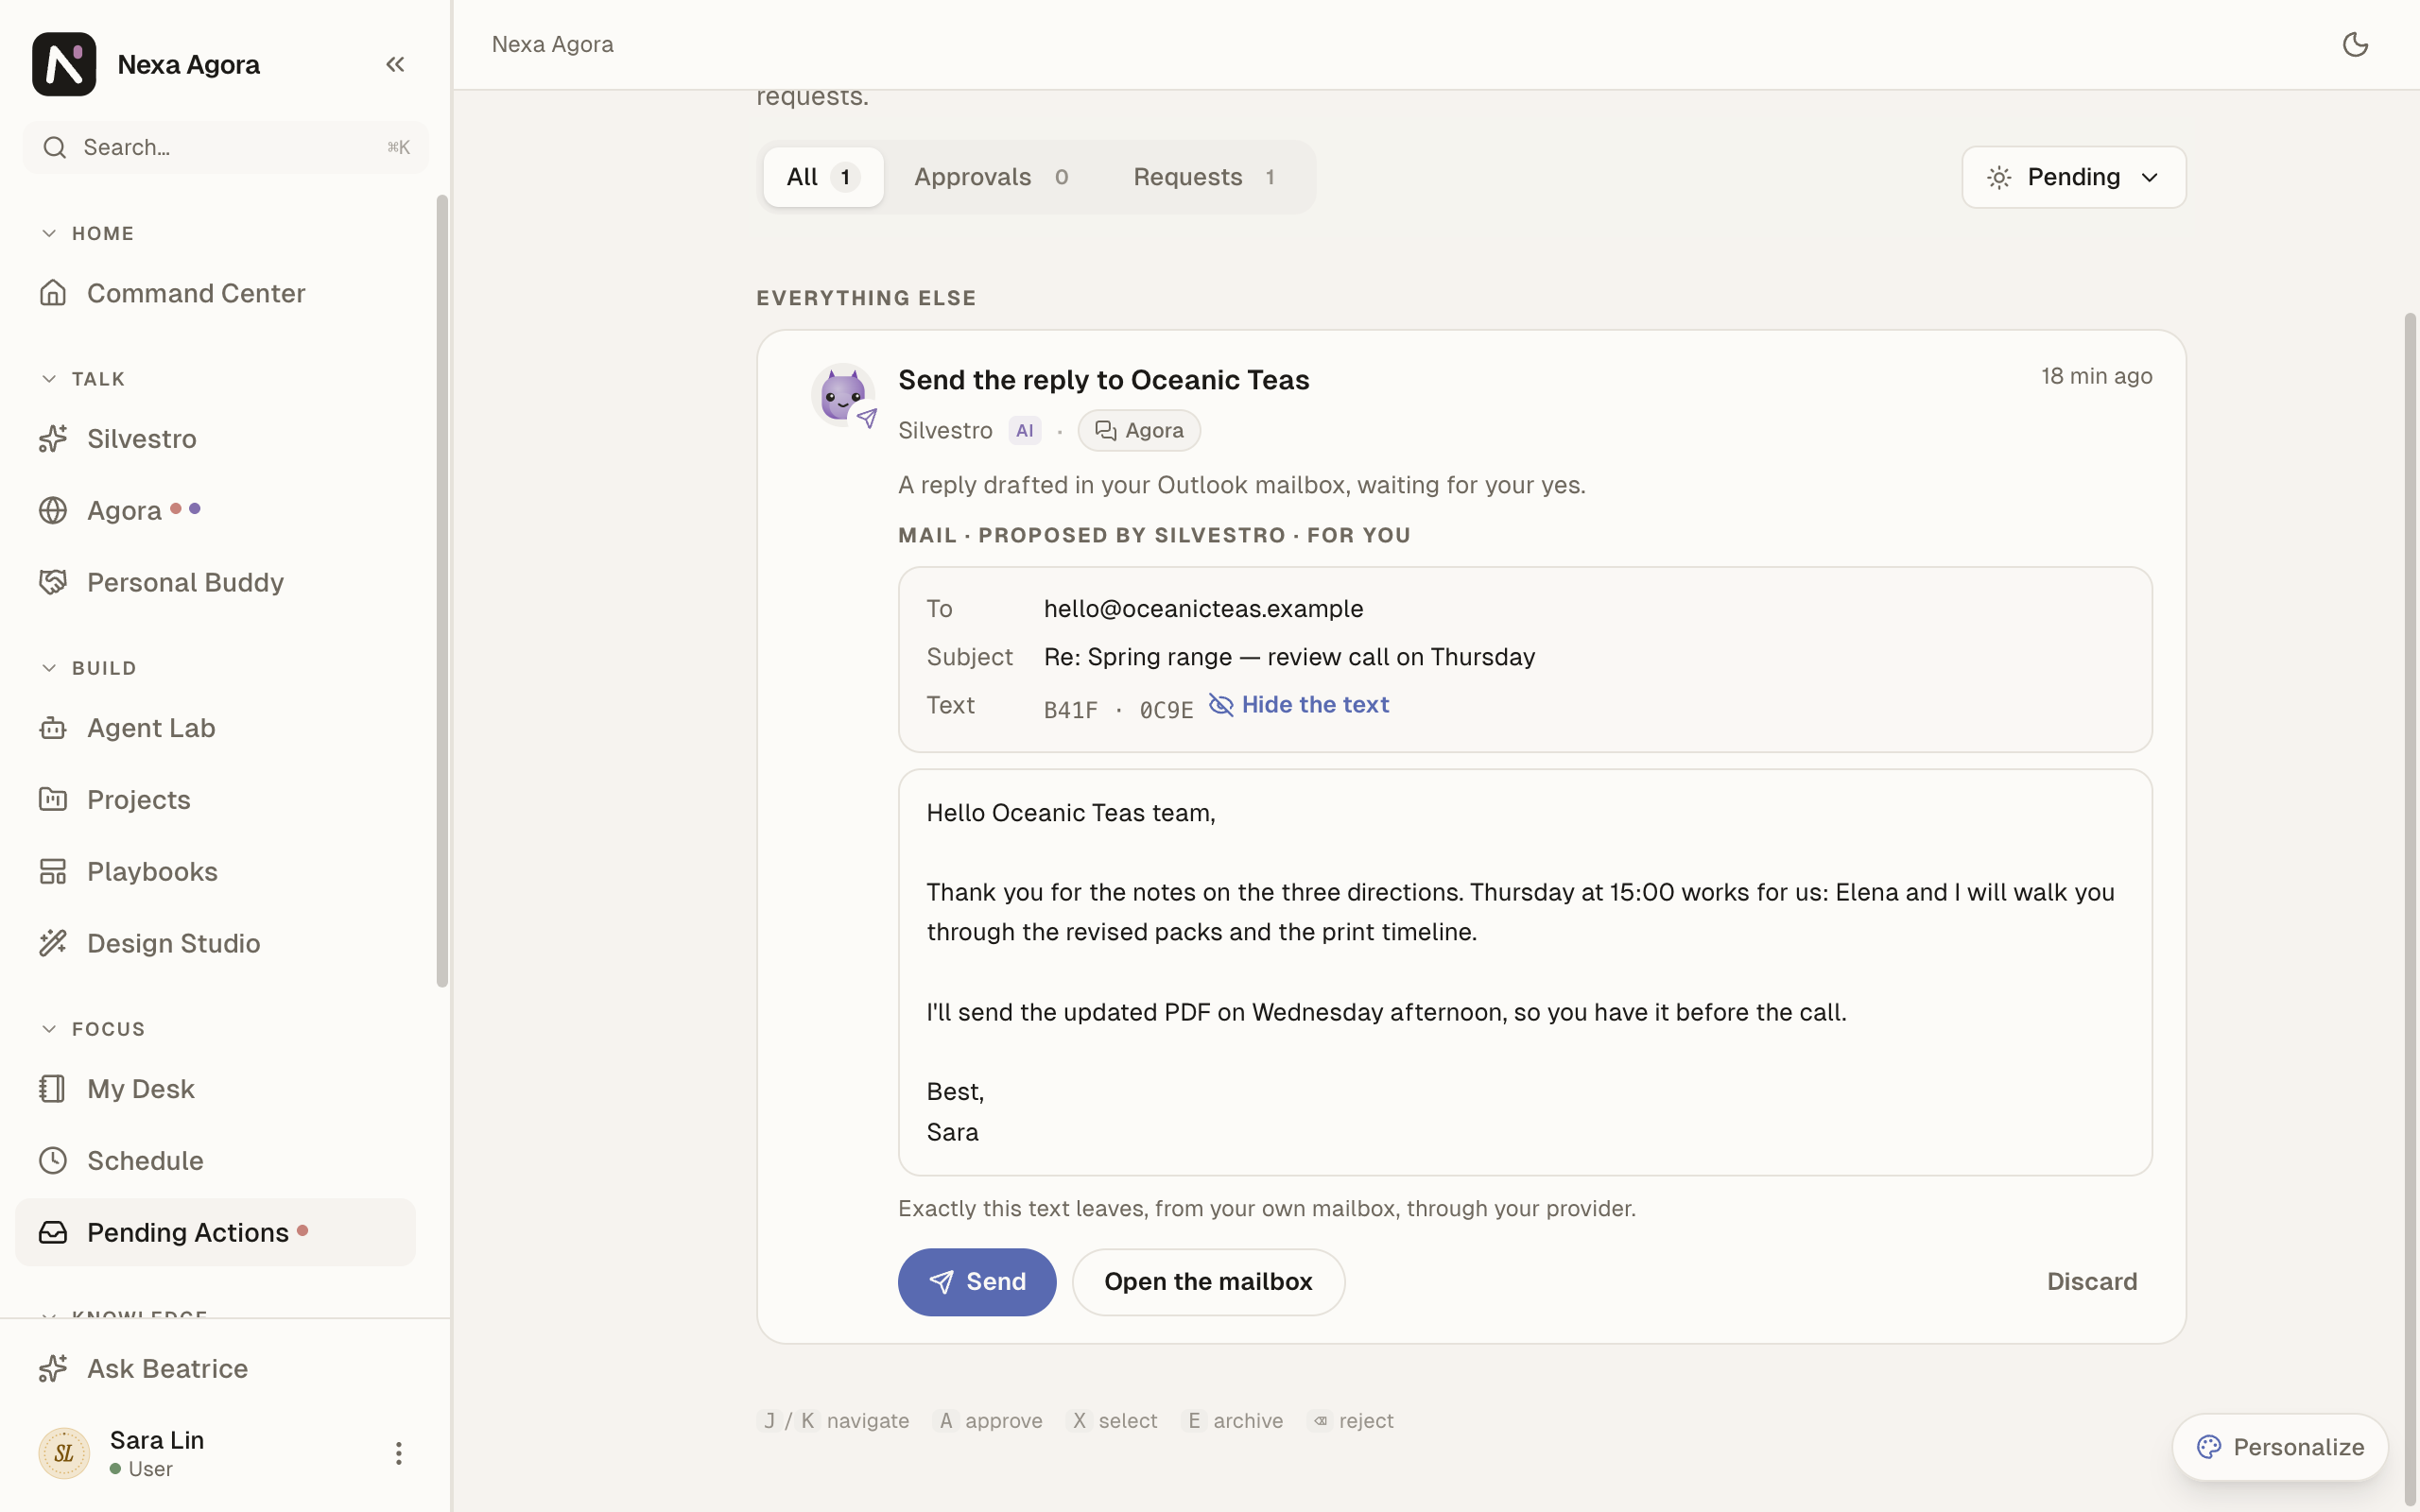
Task: Click the Search input field
Action: click(226, 147)
